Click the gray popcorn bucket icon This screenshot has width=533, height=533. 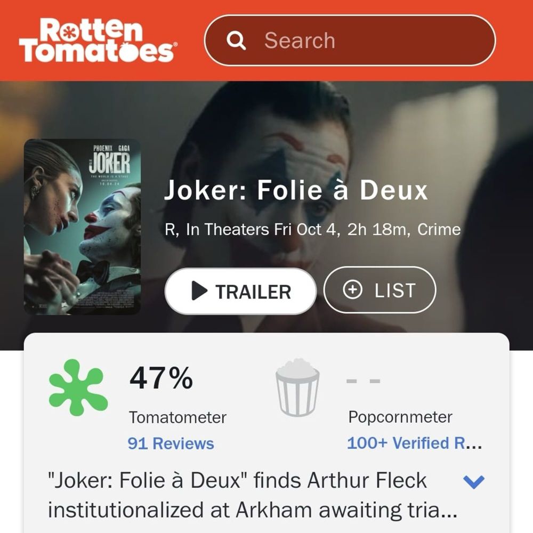(297, 387)
